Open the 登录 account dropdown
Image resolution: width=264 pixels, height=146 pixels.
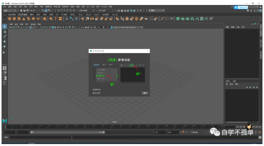point(156,10)
